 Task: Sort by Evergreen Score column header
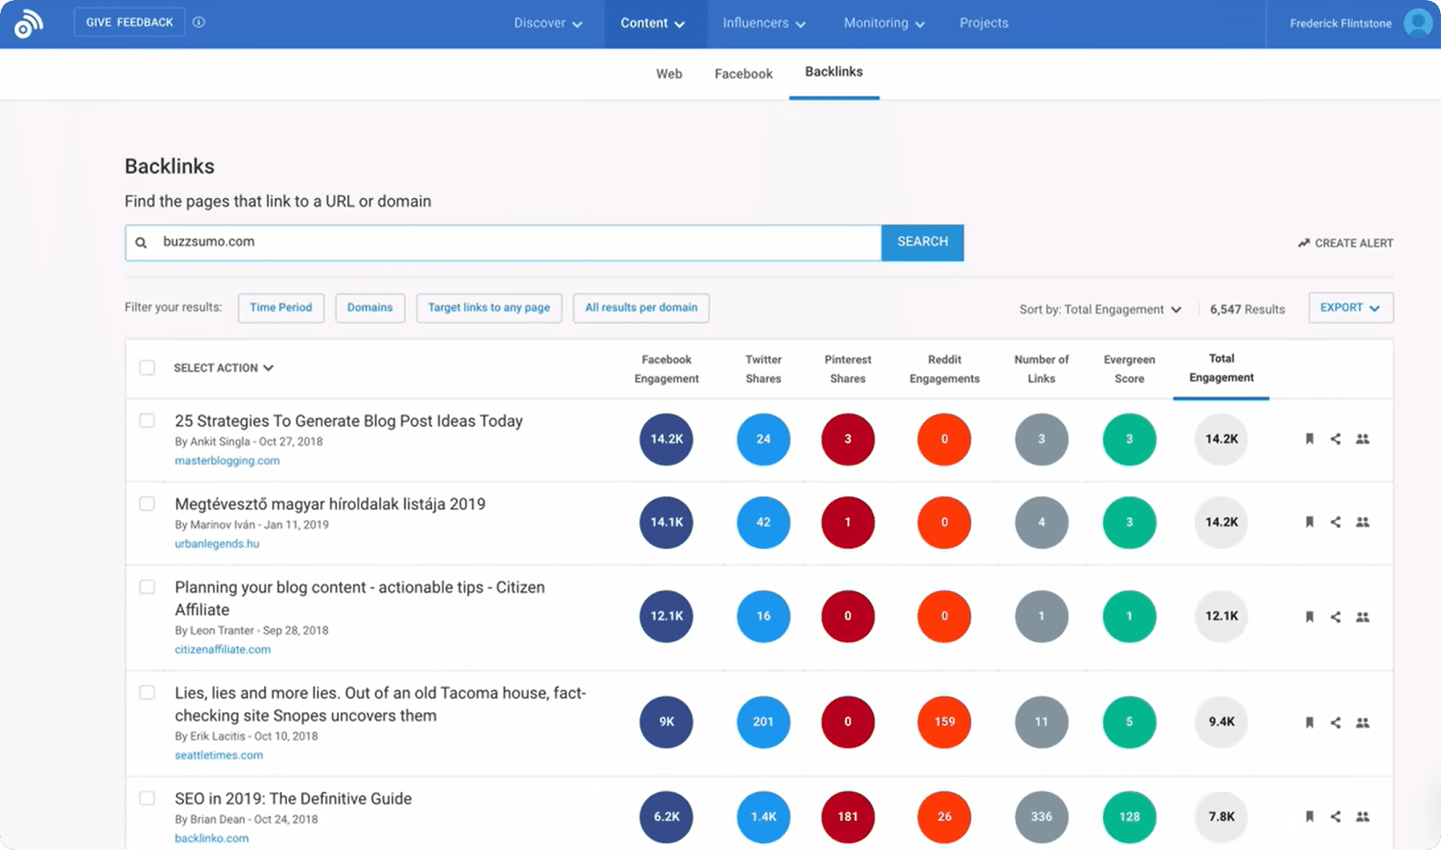(1129, 369)
